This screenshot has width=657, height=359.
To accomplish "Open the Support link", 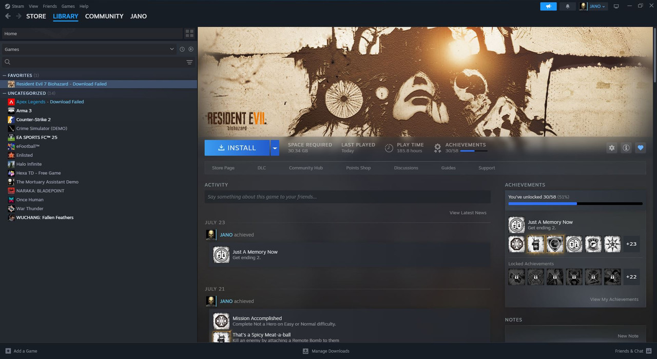I will tap(487, 168).
